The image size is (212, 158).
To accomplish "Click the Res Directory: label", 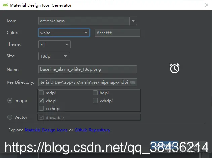I will [x=20, y=82].
